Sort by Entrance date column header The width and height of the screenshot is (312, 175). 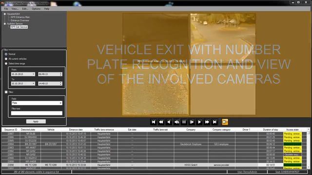click(x=76, y=130)
